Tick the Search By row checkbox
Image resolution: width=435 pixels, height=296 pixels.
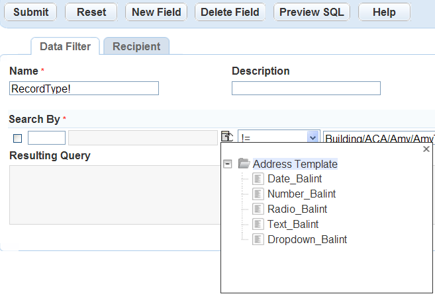pos(18,138)
